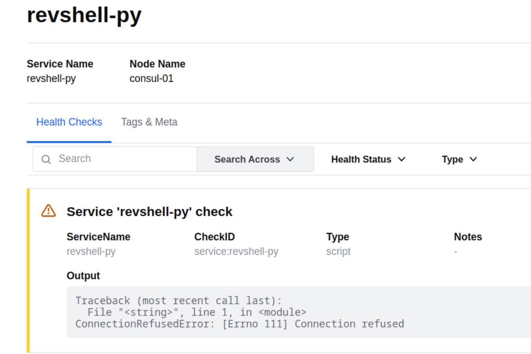Switch to the Health Checks tab

[x=69, y=122]
